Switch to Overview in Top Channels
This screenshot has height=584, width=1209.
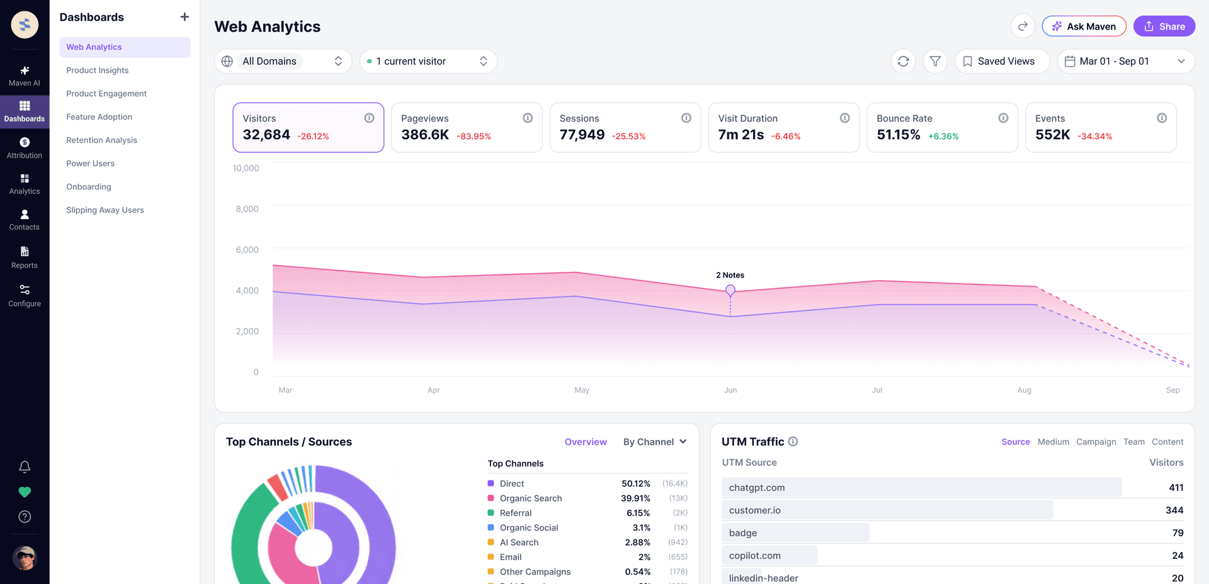[x=586, y=442]
